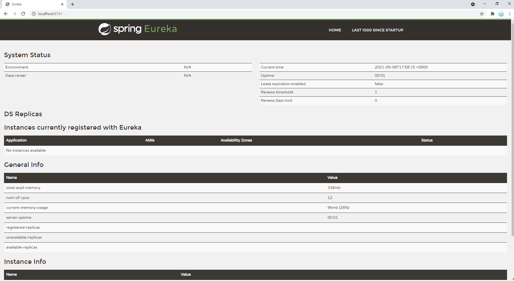514x281 pixels.
Task: Click the scrollbar down arrow
Action: click(x=512, y=279)
